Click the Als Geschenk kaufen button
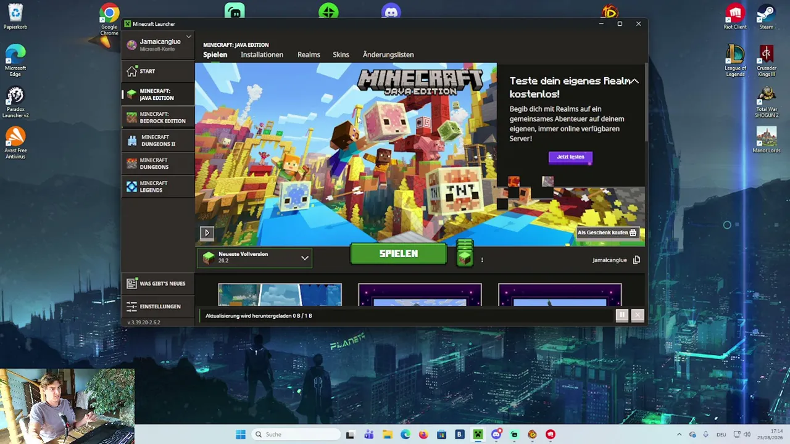 pyautogui.click(x=607, y=232)
